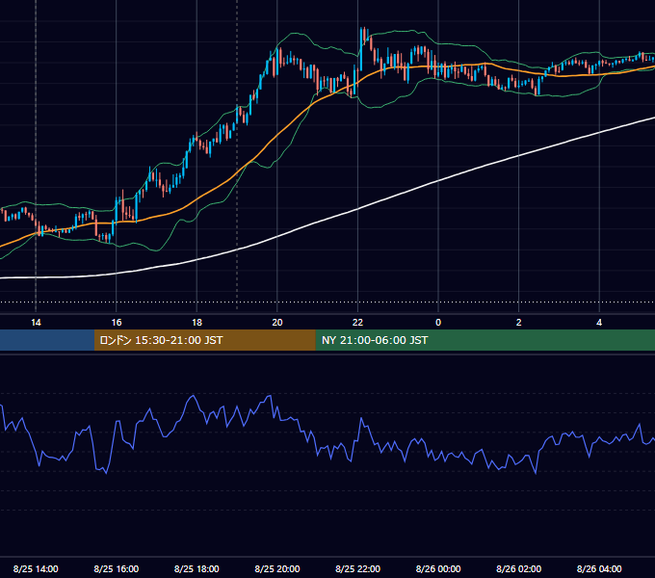
Task: Click the 16 hour axis label
Action: click(117, 323)
